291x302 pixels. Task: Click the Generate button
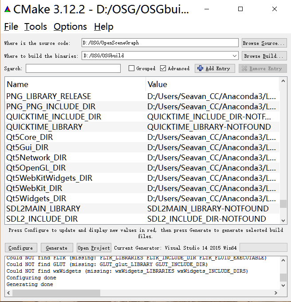57,248
